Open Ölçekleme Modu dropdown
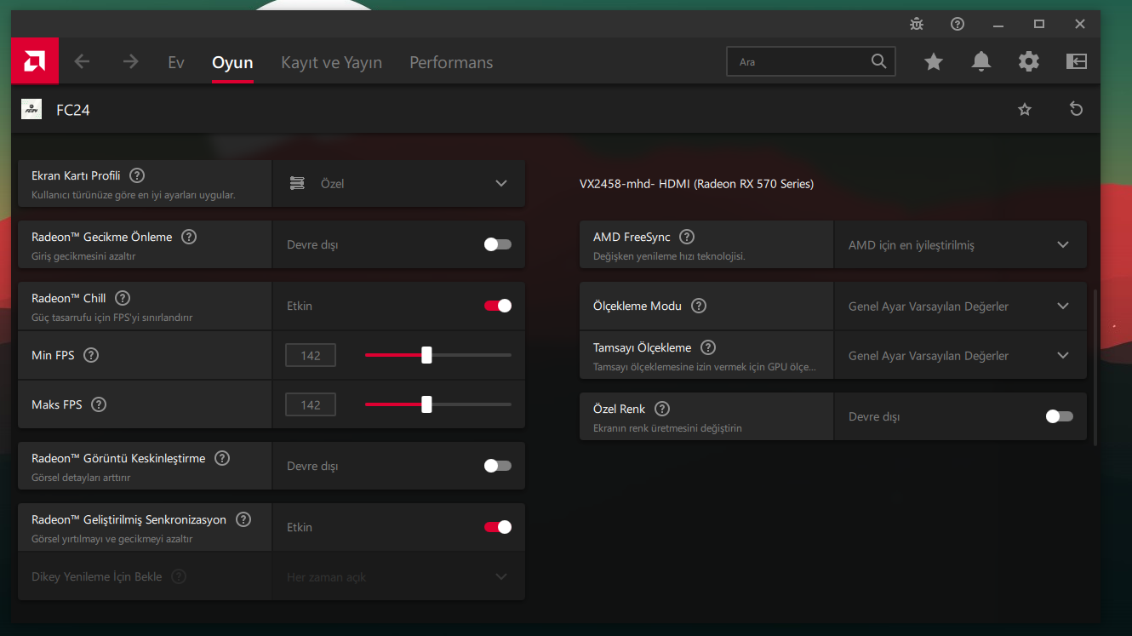Viewport: 1132px width, 636px height. point(960,306)
